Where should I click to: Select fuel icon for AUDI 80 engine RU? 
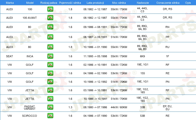coord(50,47)
